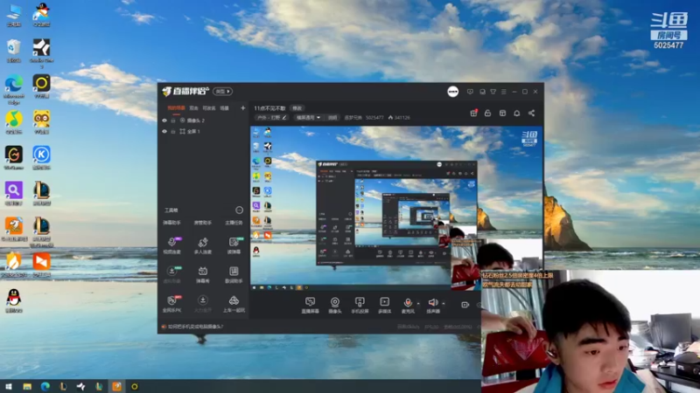
Task: Collapse the 工具箱 toolbox panel
Action: [x=239, y=210]
